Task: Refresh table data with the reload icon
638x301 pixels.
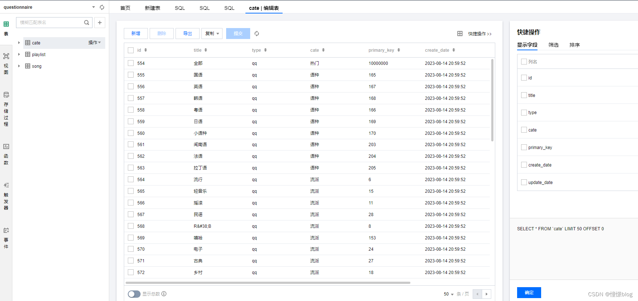Action: click(x=257, y=34)
